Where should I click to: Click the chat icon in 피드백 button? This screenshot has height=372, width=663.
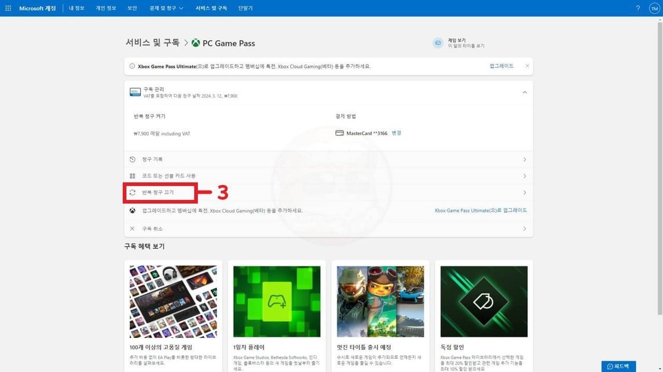pos(610,366)
